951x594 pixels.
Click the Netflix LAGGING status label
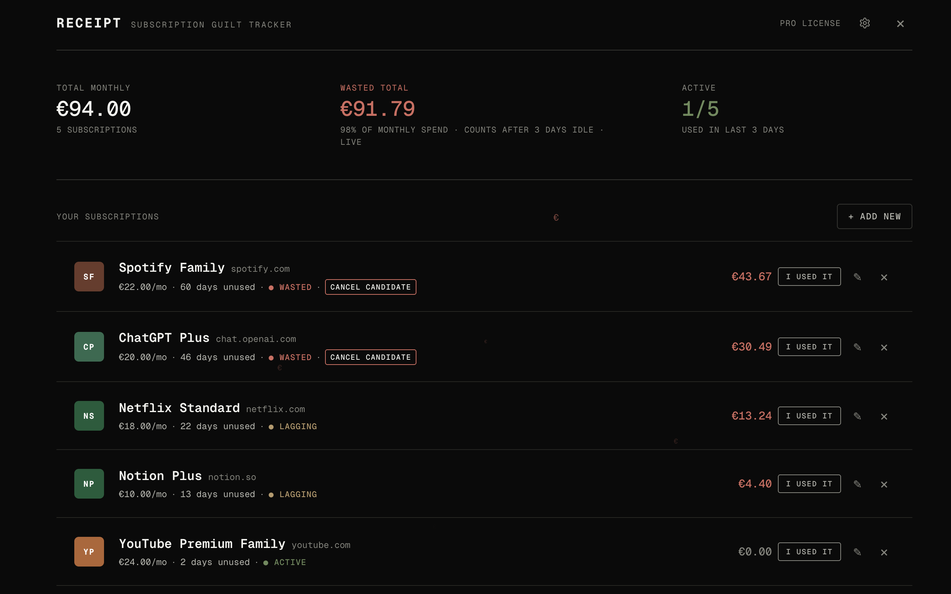[x=298, y=427]
